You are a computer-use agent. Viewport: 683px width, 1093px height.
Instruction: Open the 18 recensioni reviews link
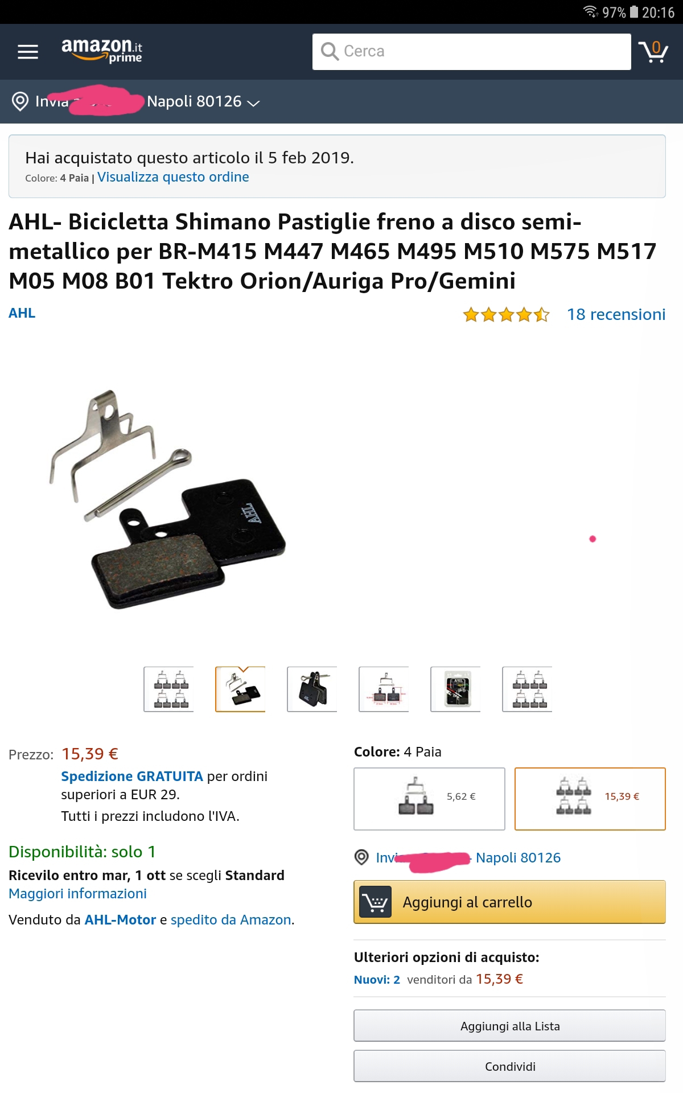coord(616,314)
